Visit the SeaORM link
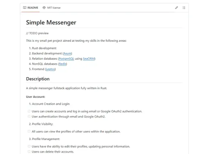This screenshot has height=154, width=217. pos(89,59)
